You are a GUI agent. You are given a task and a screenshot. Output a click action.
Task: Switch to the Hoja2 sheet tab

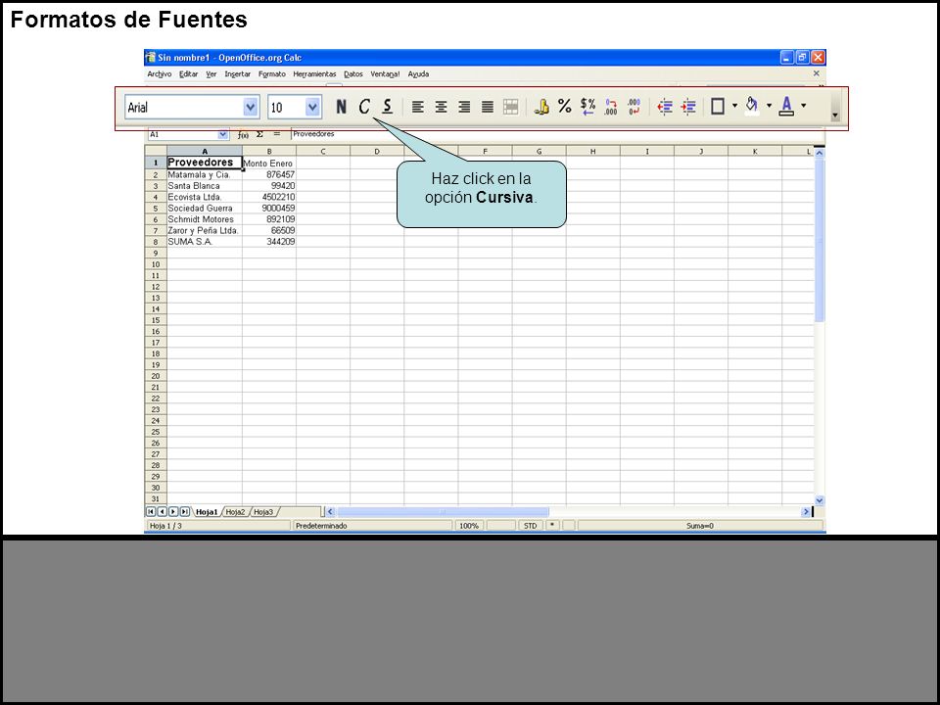point(236,512)
